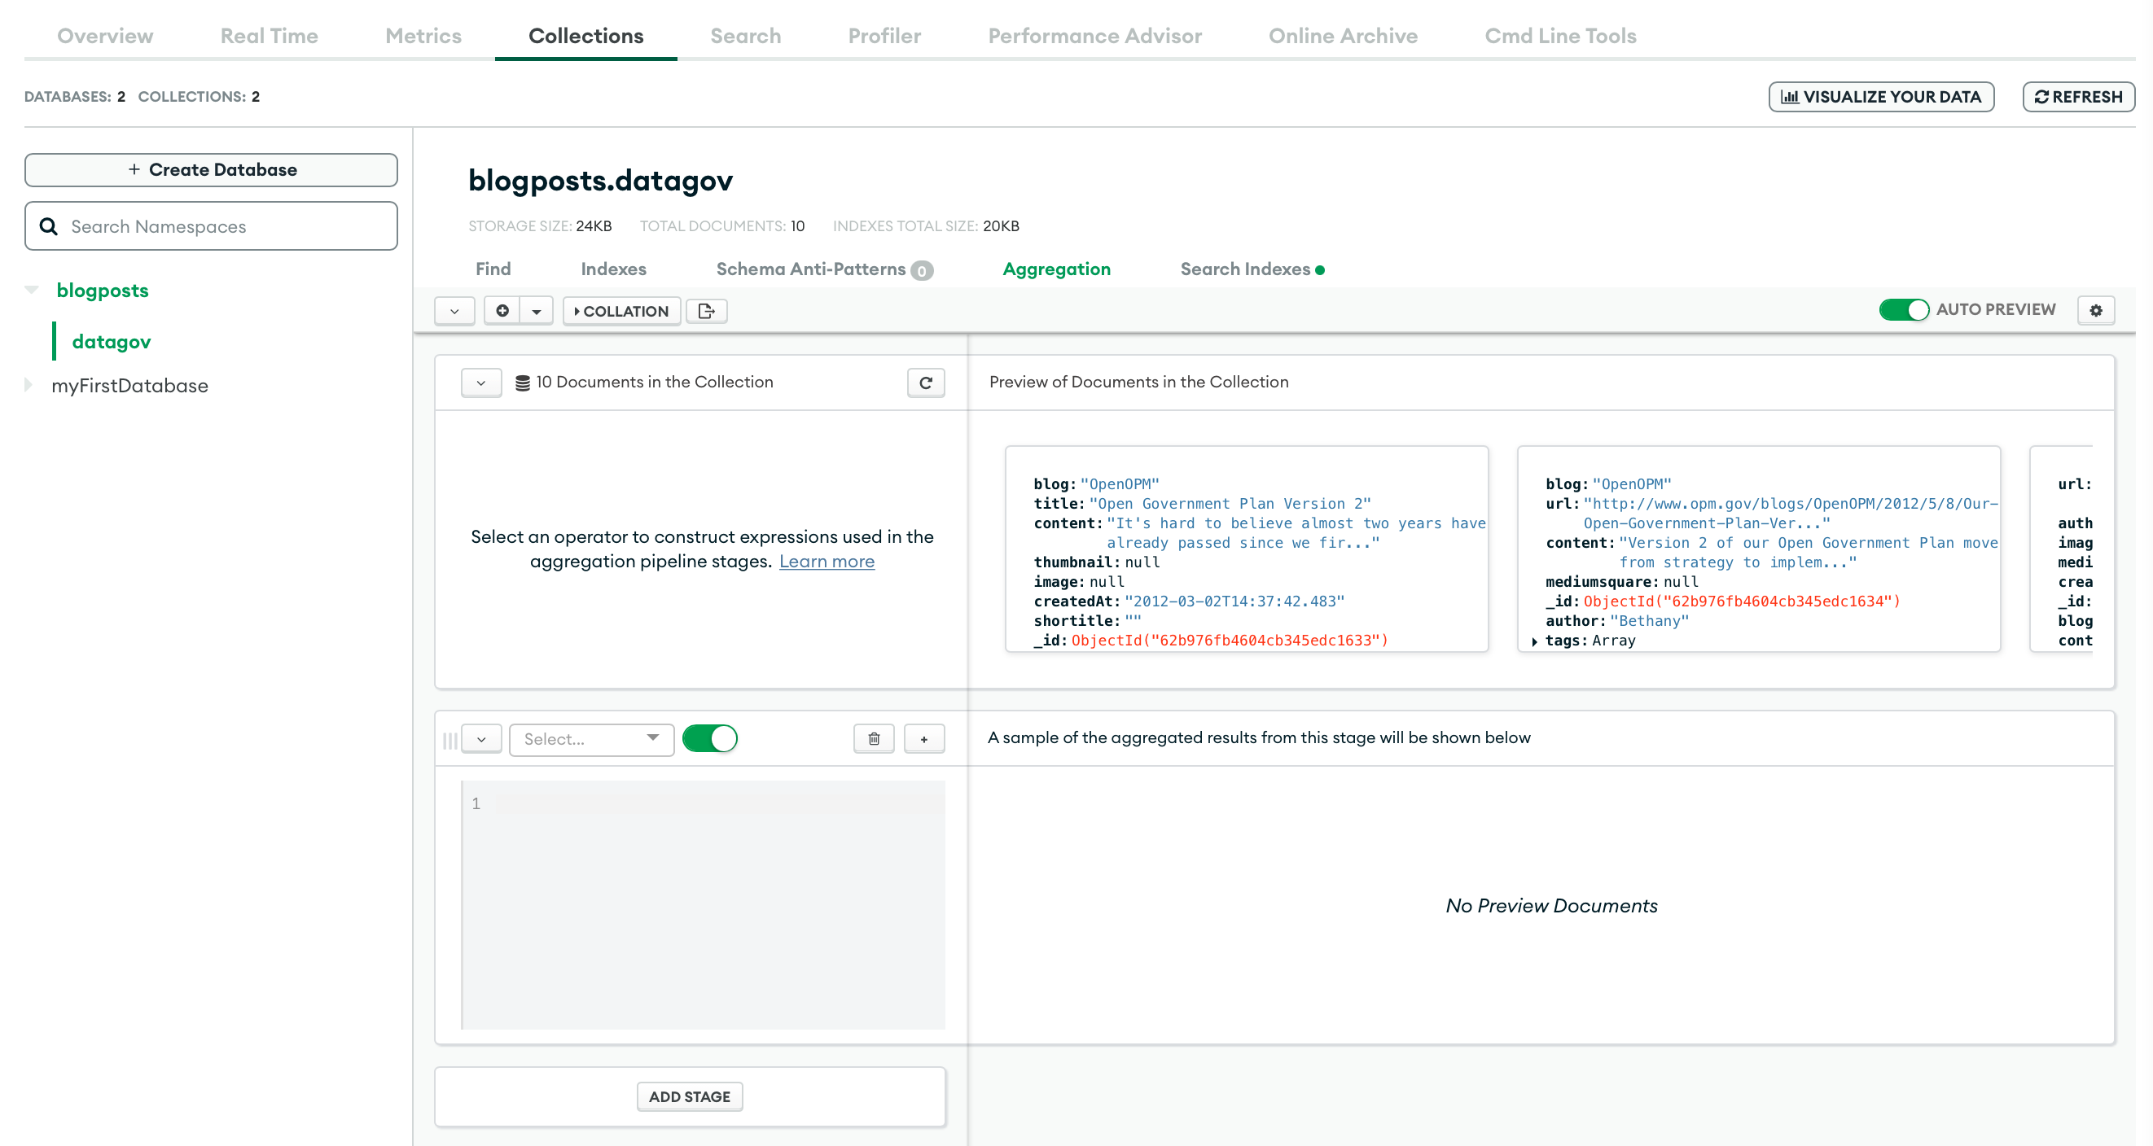Turn off the stage enable toggle

pos(709,738)
